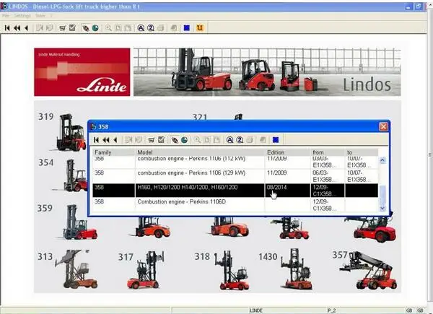Click the double-arrow rewind icon in main toolbar
The width and height of the screenshot is (433, 314).
(x=17, y=28)
